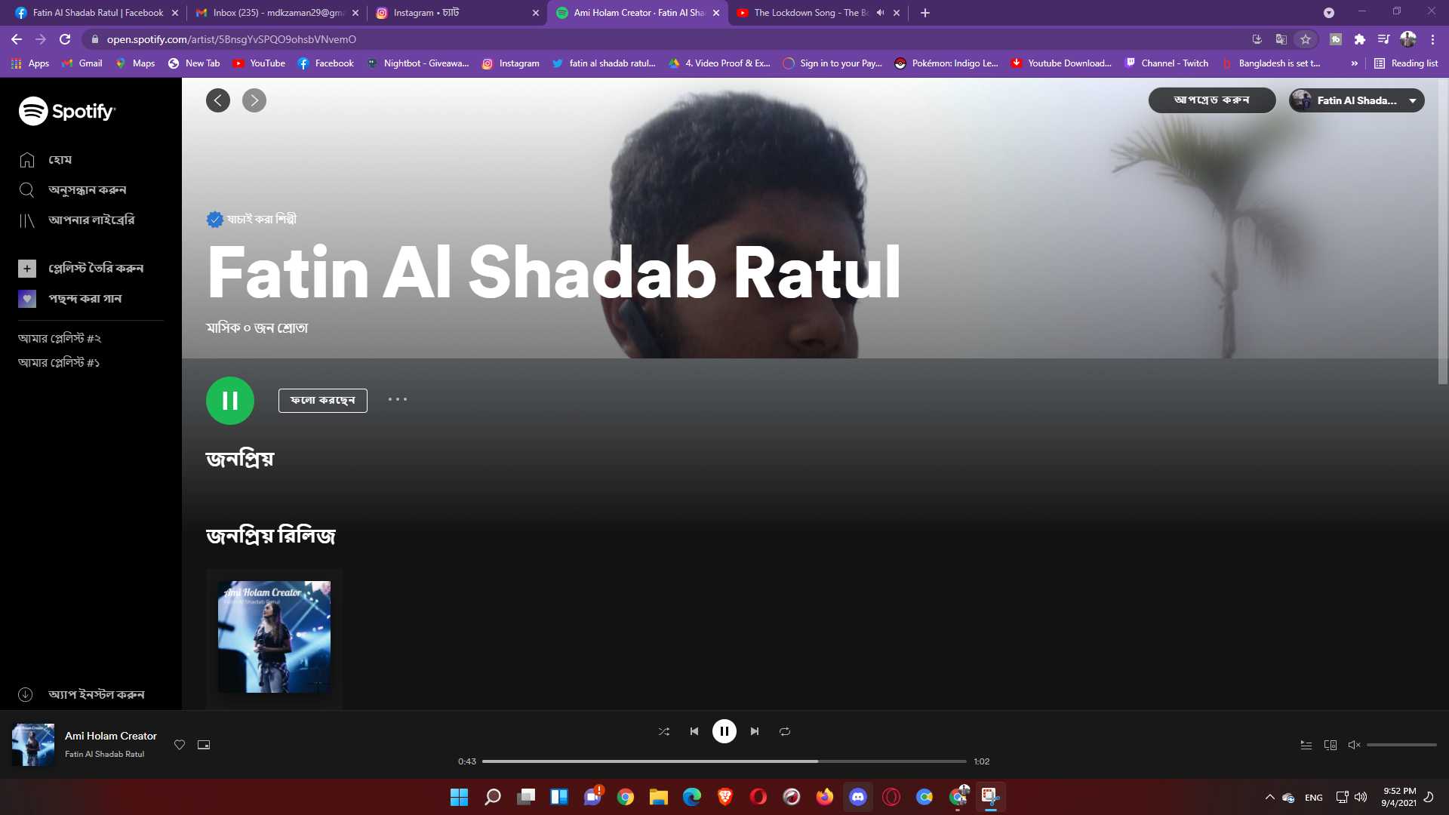
Task: Toggle the Following (ফলো করছেন) button
Action: (323, 401)
